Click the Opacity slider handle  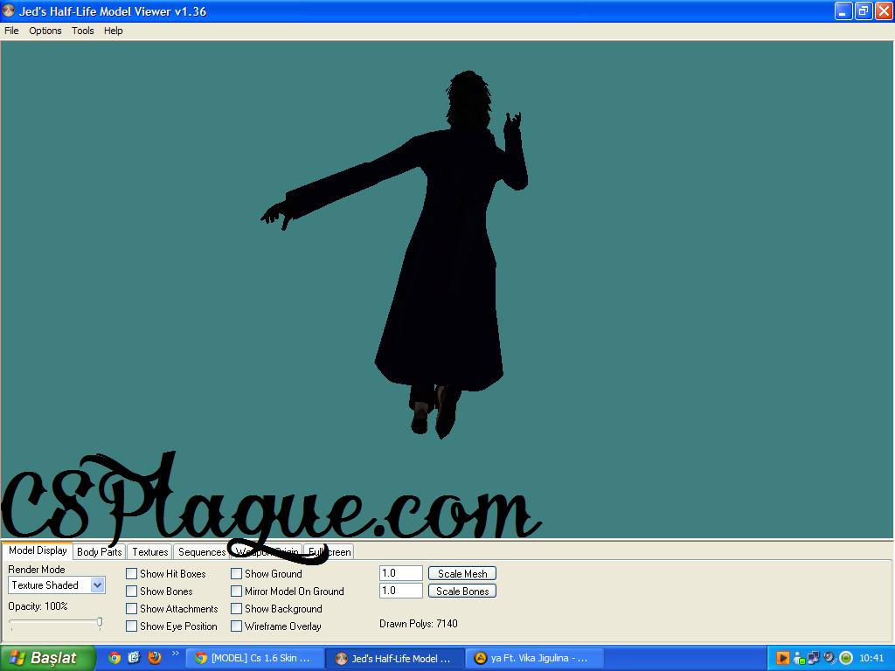100,623
